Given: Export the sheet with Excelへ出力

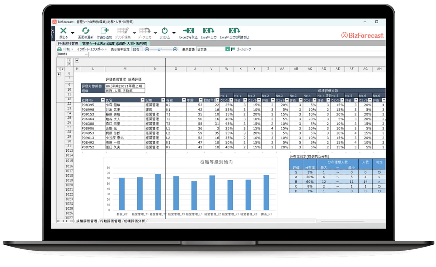Looking at the screenshot, I should 209,32.
